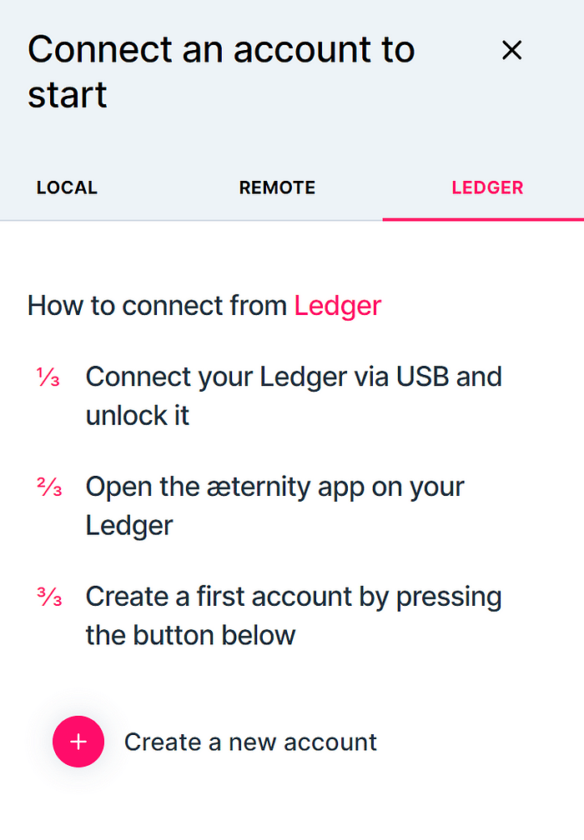Click the Create a new account label
Screen dimensions: 584x840
250,742
